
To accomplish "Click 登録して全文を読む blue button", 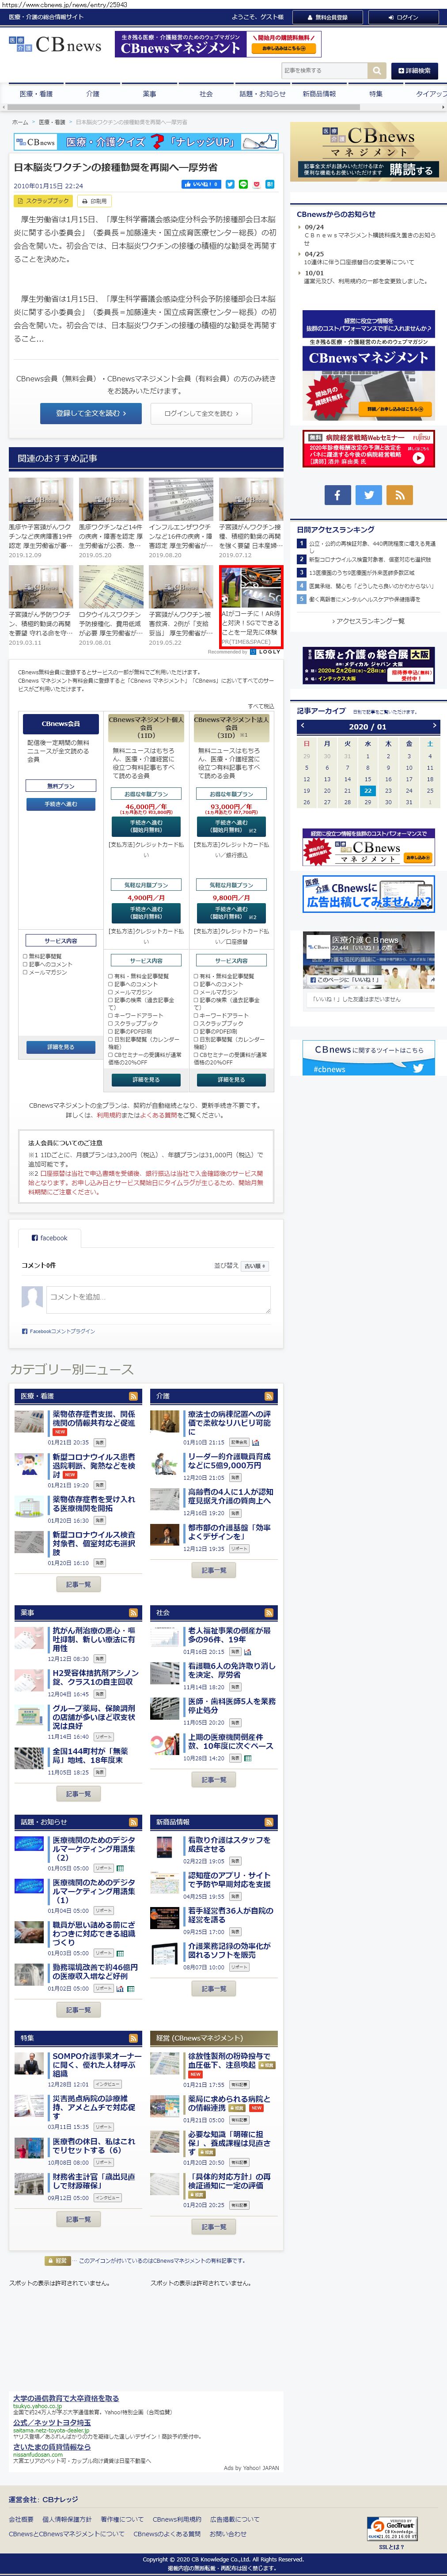I will point(91,413).
